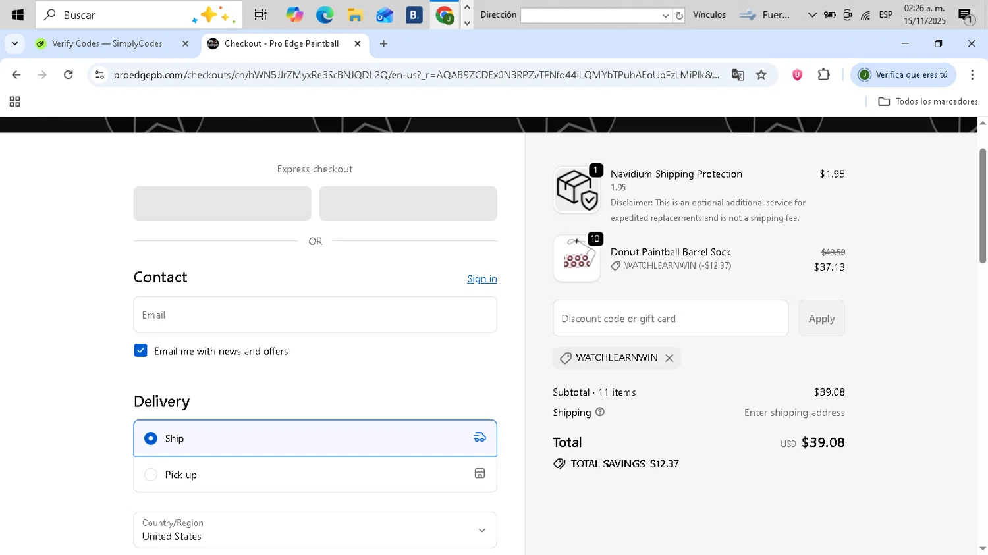Open the apps grid in bookmarks bar
This screenshot has width=988, height=555.
[x=14, y=101]
